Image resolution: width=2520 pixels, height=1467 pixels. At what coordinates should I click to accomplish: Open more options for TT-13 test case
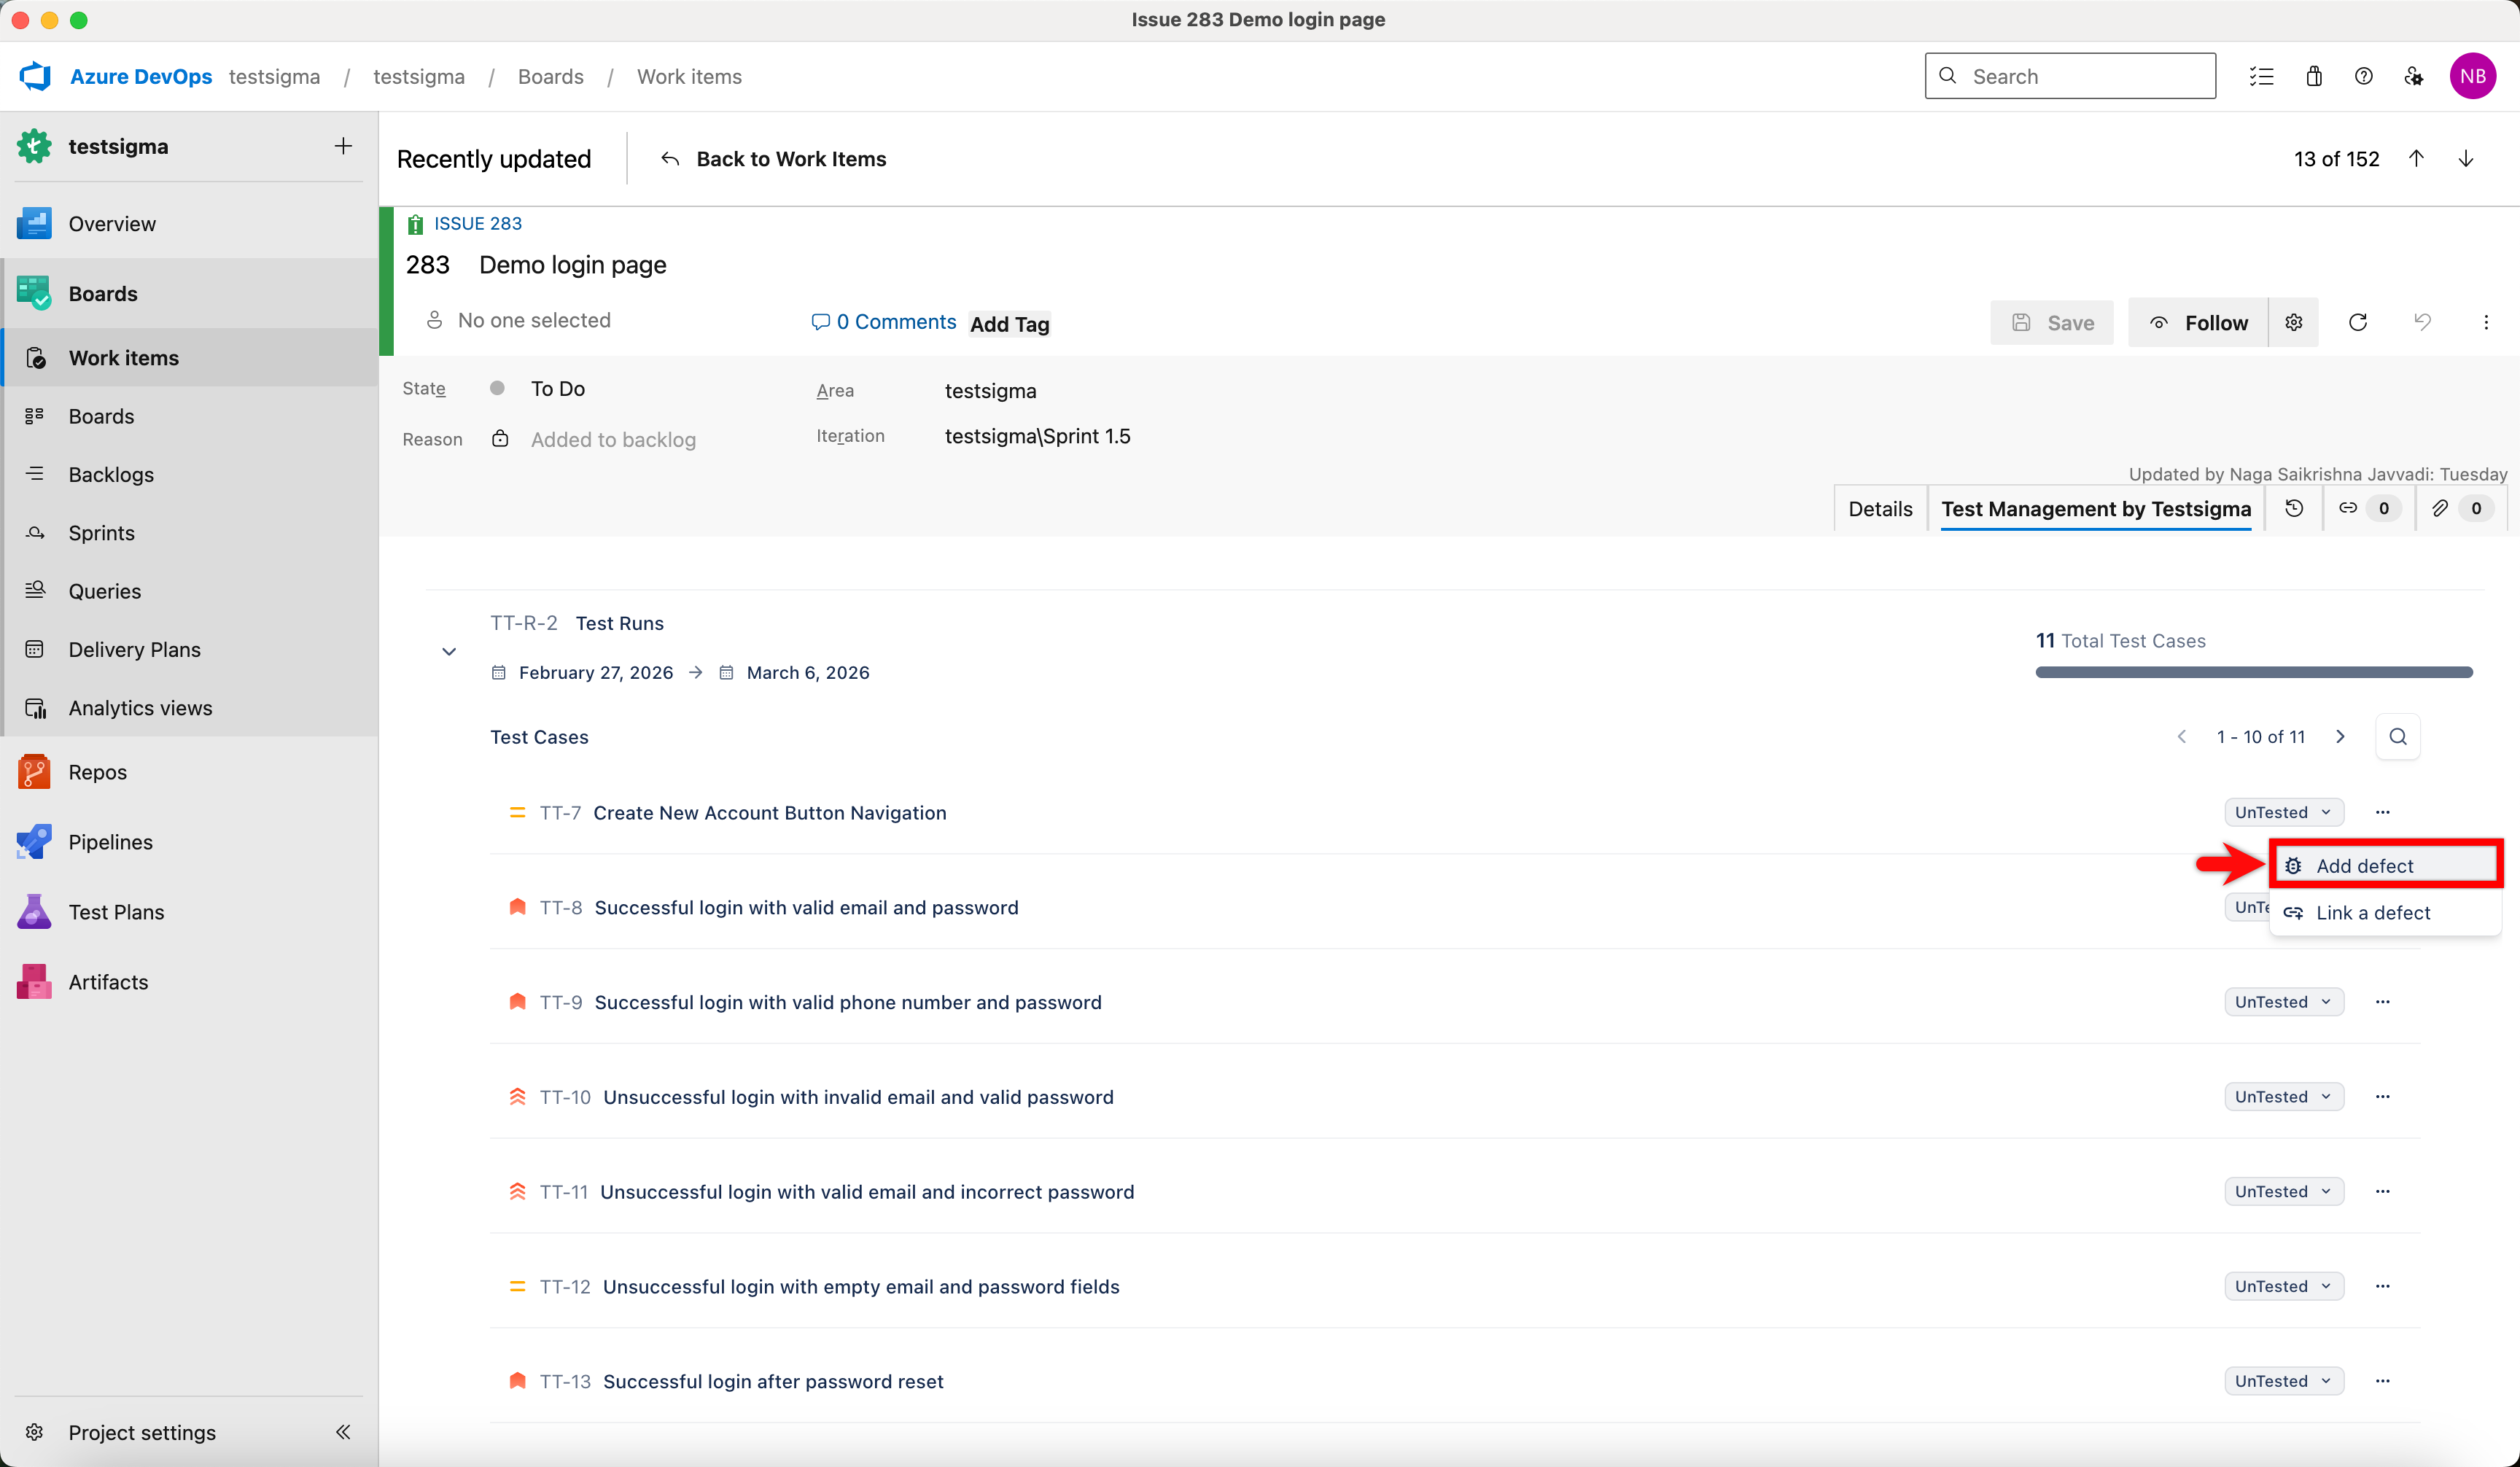coord(2383,1381)
